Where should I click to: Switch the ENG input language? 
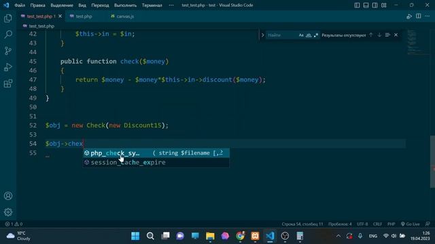[373, 236]
